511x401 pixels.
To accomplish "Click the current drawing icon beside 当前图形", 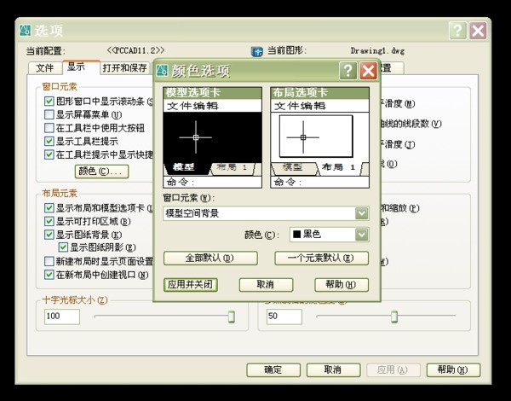I will click(x=256, y=50).
